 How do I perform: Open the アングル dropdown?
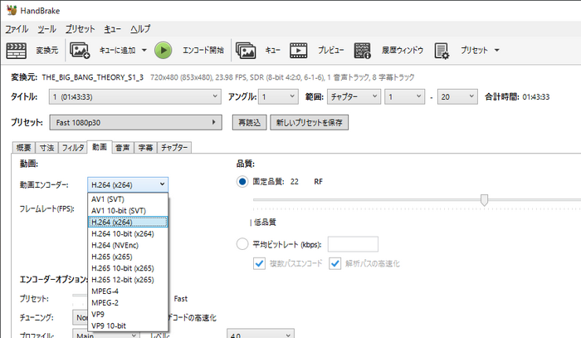tap(278, 96)
